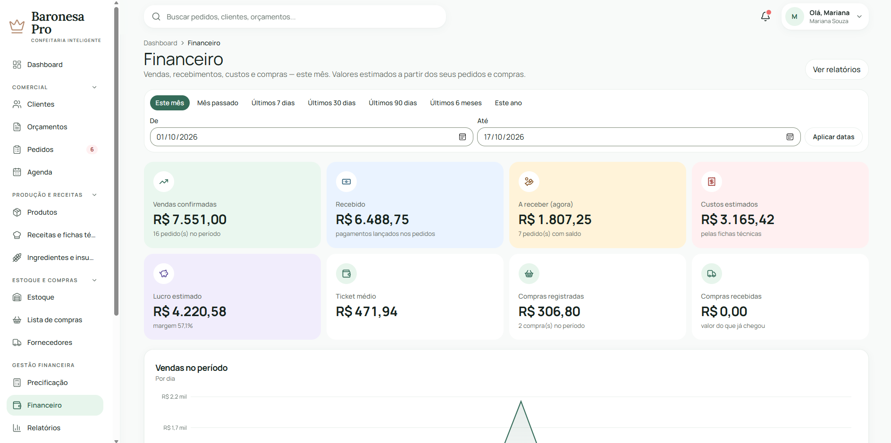Click the sidebar vertical scrollbar
The width and height of the screenshot is (891, 443).
[116, 160]
